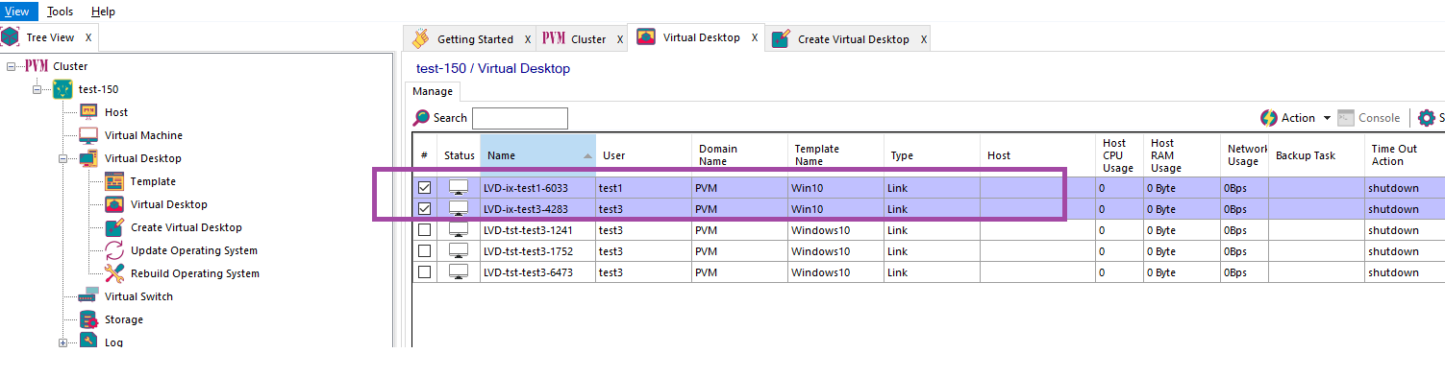Expand the Log tree node
1445x377 pixels.
pyautogui.click(x=63, y=342)
